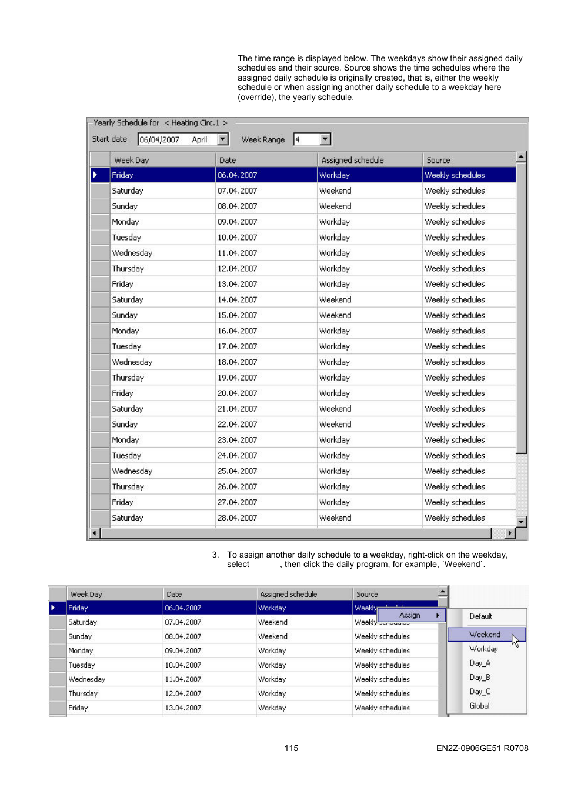Click Weekend cell for 07.04.2007 in upper table
Screen dimensions: 561x794
click(x=370, y=191)
